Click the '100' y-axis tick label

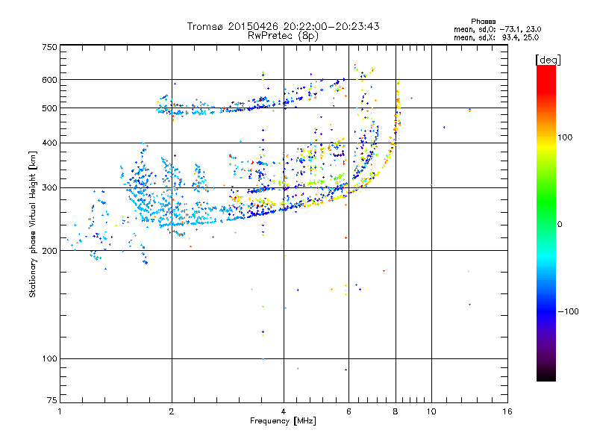pos(50,359)
